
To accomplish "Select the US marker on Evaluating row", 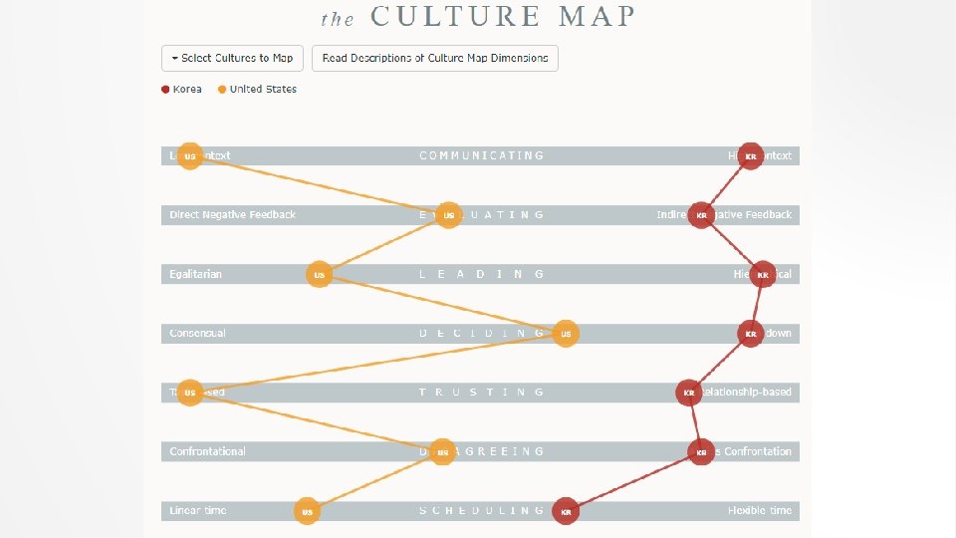I will point(449,215).
